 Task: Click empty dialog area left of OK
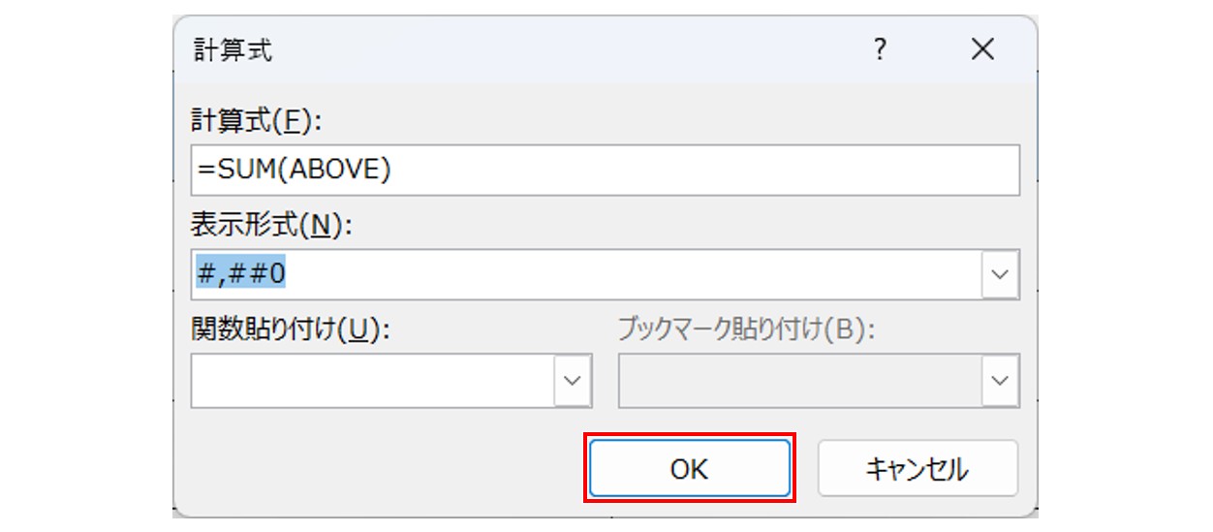pos(388,469)
